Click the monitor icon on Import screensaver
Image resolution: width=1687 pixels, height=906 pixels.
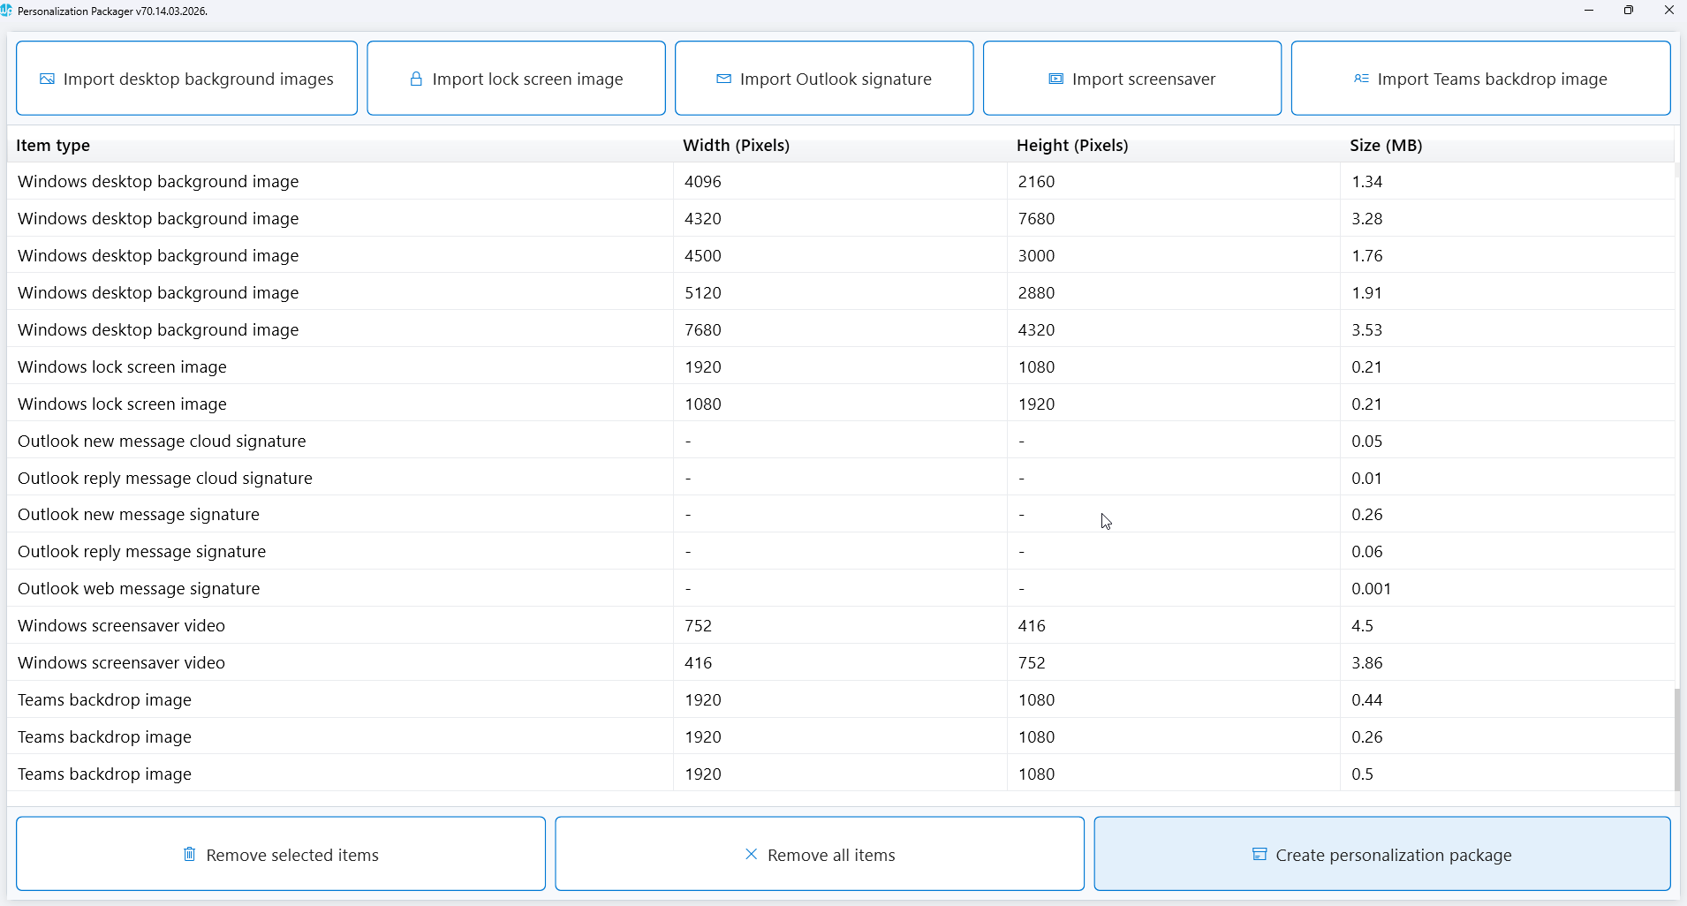[x=1055, y=79]
